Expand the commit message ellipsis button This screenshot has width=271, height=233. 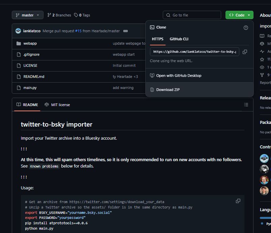[125, 31]
